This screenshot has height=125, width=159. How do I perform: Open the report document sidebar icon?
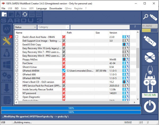7,100
